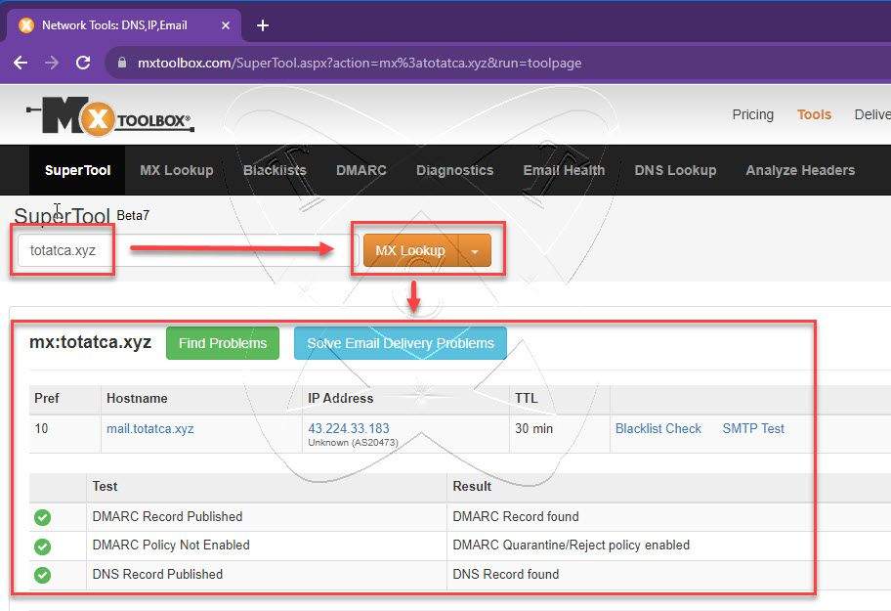The width and height of the screenshot is (891, 611).
Task: Click the Blacklist Check link
Action: click(658, 428)
